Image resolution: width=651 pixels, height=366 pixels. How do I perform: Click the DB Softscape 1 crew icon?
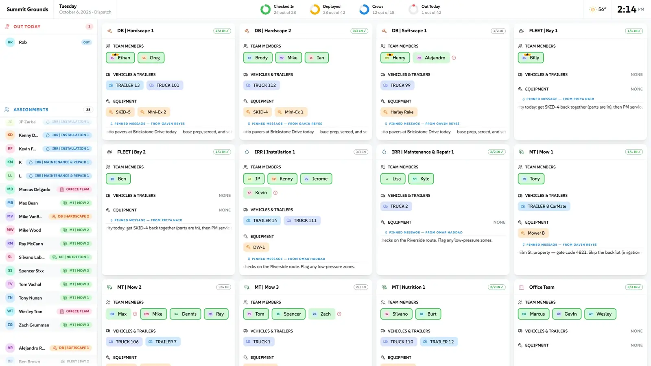[384, 31]
